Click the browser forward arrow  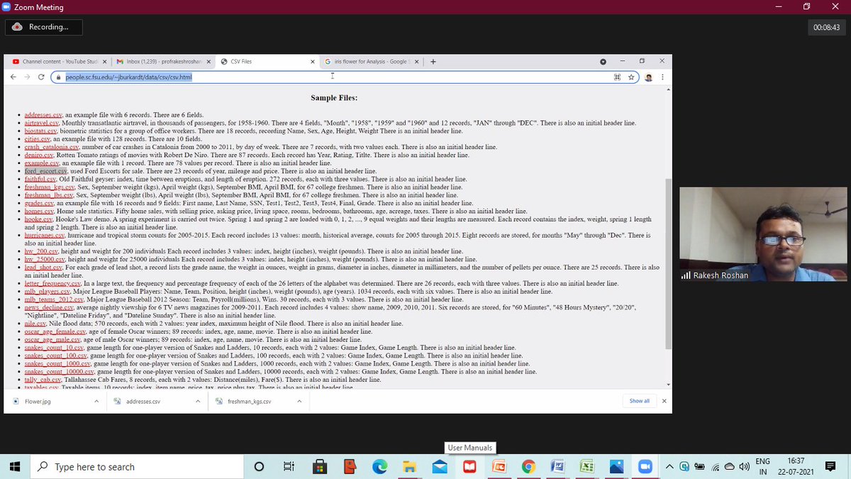[x=27, y=77]
